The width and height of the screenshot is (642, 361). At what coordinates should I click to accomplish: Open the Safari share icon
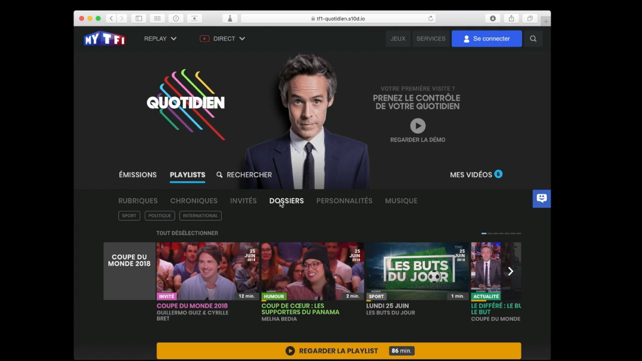pos(511,18)
